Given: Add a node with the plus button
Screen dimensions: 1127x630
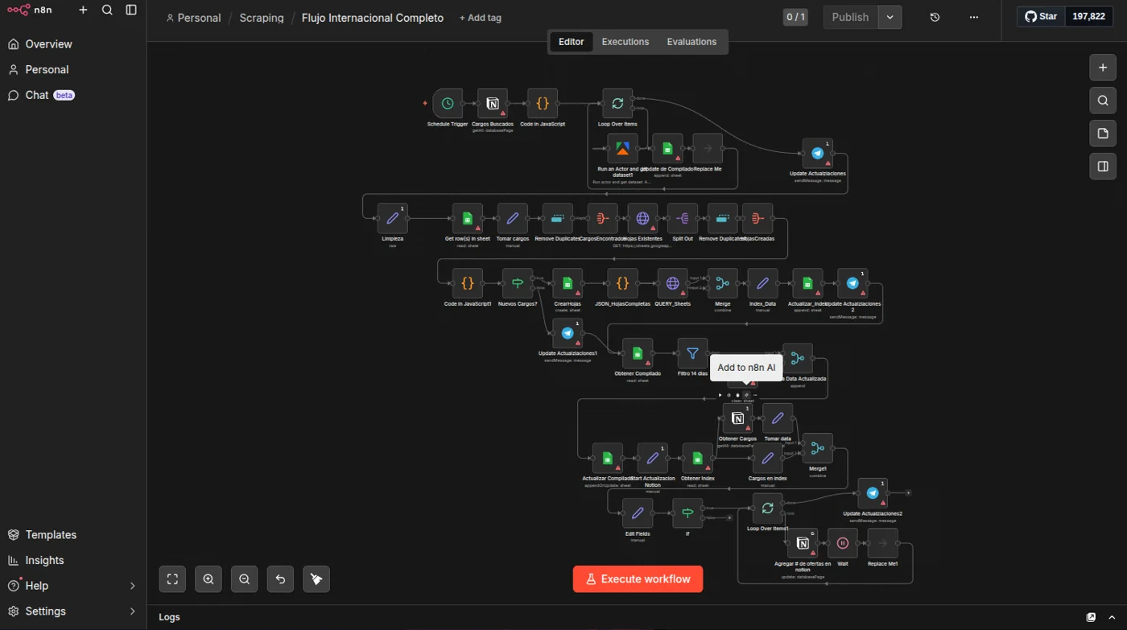Looking at the screenshot, I should [1103, 68].
